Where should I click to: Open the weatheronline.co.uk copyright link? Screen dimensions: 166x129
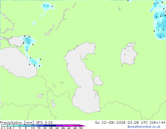pos(144,127)
